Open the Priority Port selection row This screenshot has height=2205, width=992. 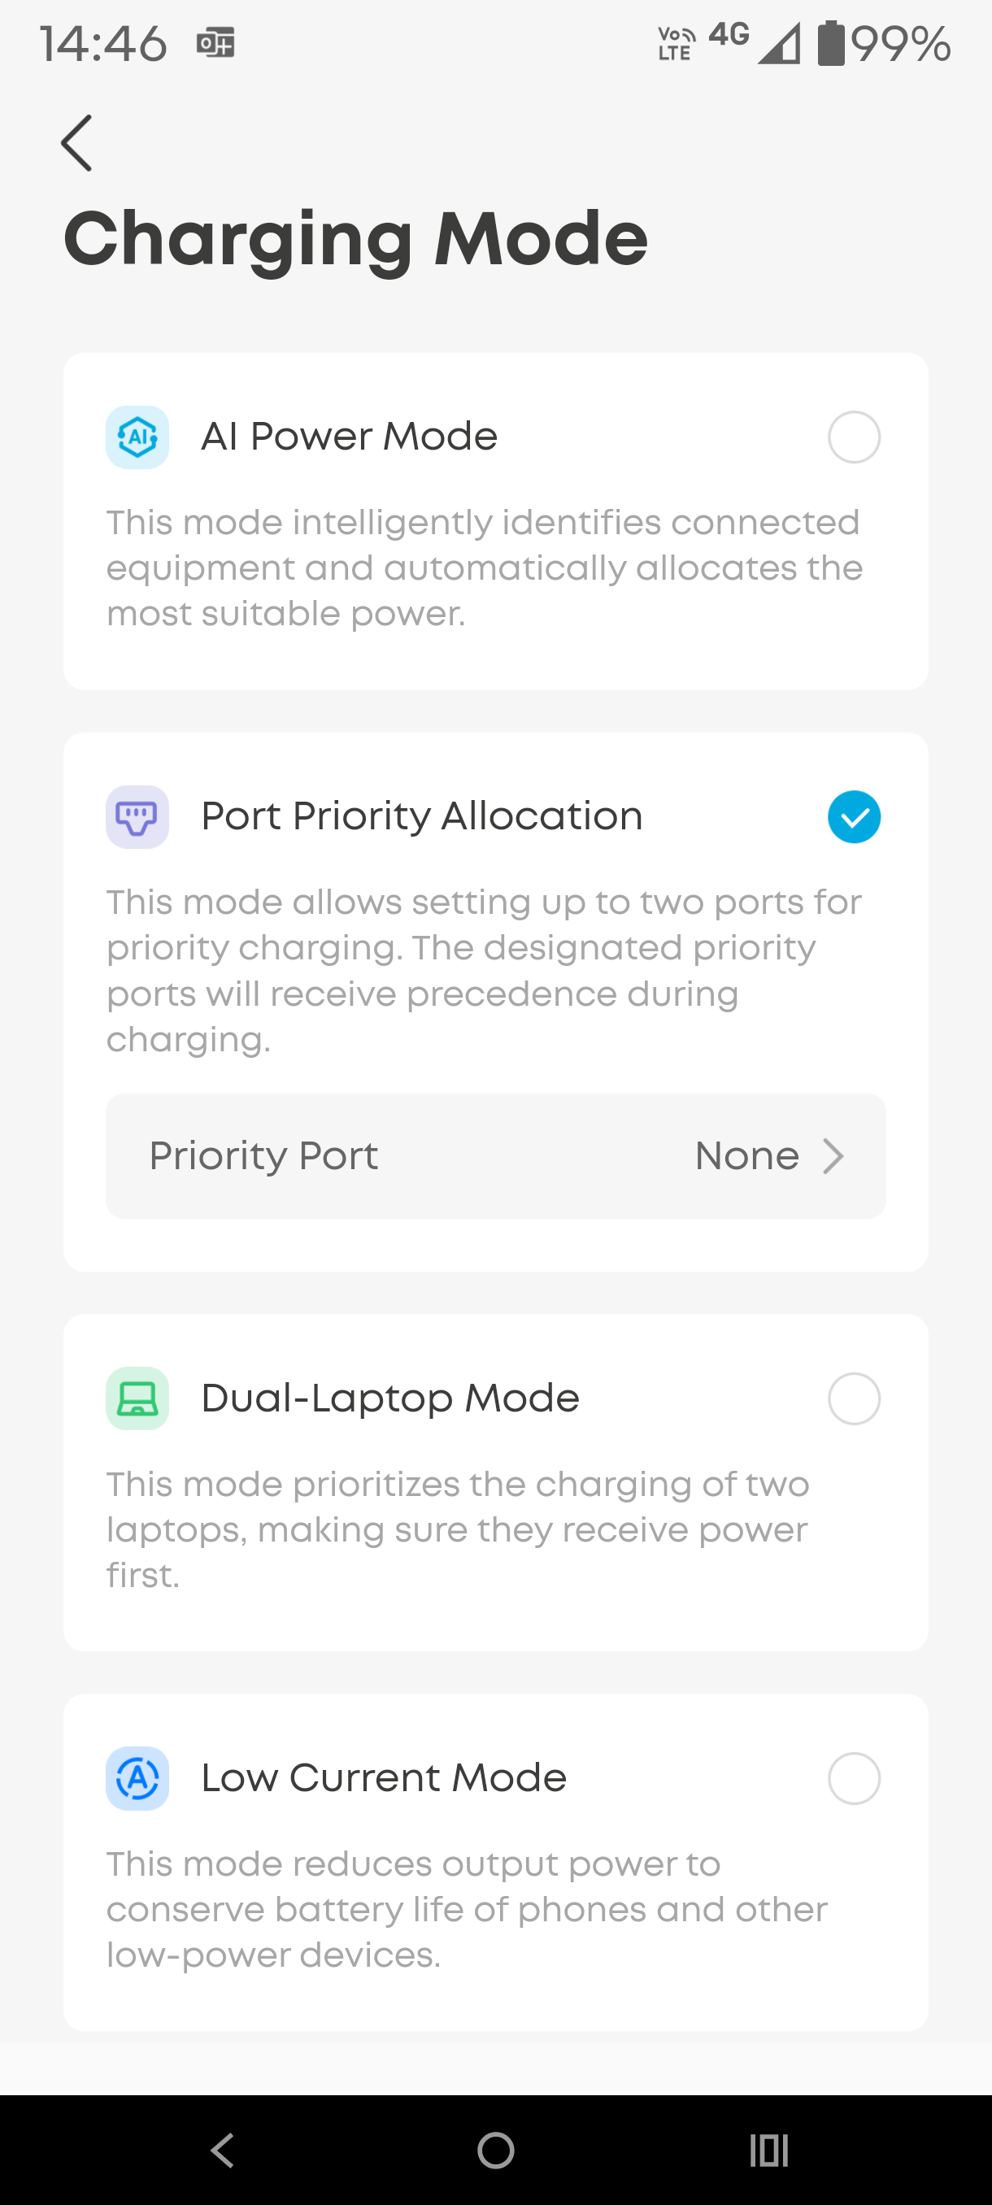pos(495,1155)
